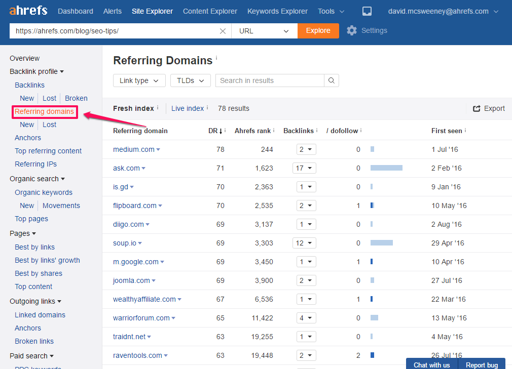Image resolution: width=512 pixels, height=369 pixels.
Task: Click the raventools.com domain link
Action: (137, 356)
